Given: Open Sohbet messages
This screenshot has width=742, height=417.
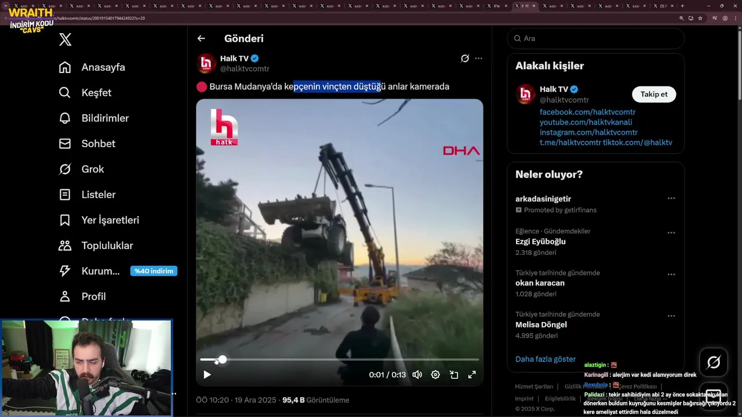Looking at the screenshot, I should [x=87, y=144].
